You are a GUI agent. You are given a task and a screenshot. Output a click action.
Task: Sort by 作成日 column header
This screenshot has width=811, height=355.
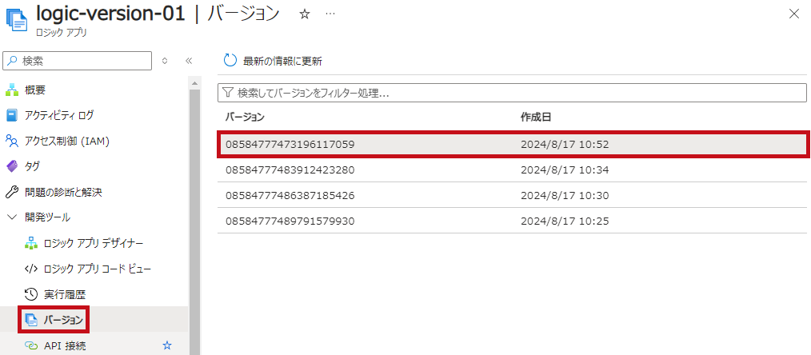point(536,118)
